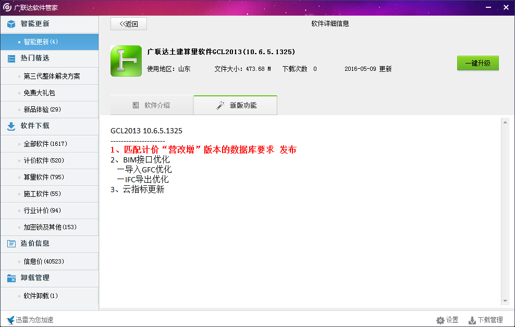Select 加密锁及其他 (153) category
Image resolution: width=515 pixels, height=327 pixels.
point(50,227)
